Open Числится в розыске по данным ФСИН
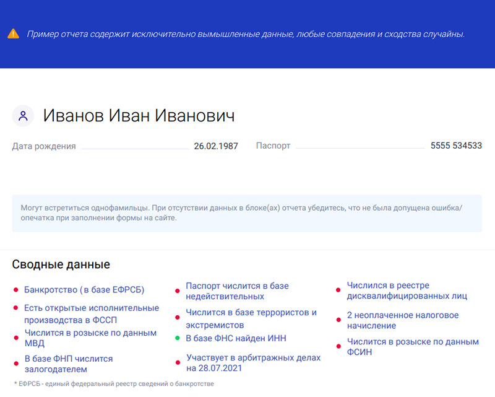 click(413, 347)
